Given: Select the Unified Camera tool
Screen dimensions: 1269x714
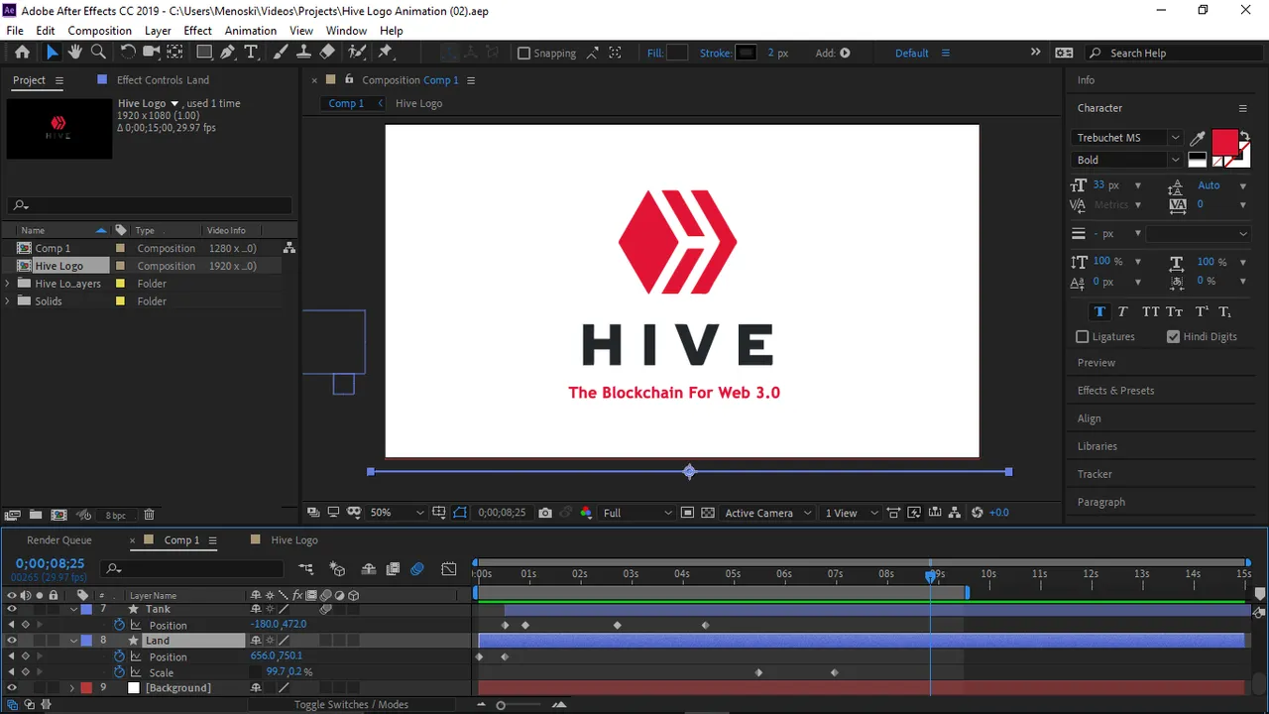Looking at the screenshot, I should coord(151,53).
